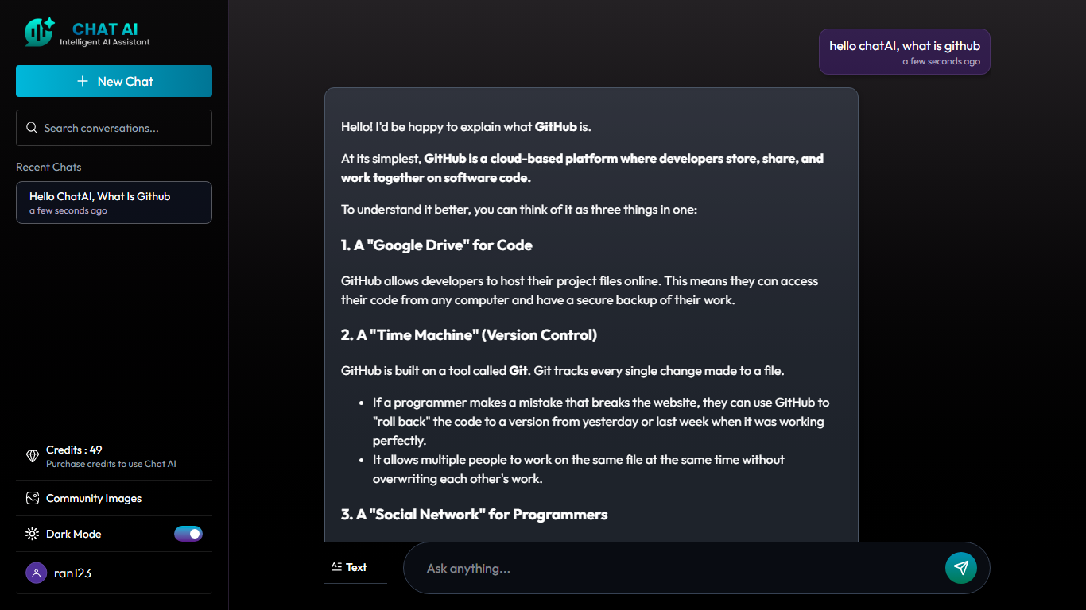
Task: Click the "Intelligent AI Assistant" tagline
Action: (x=105, y=42)
